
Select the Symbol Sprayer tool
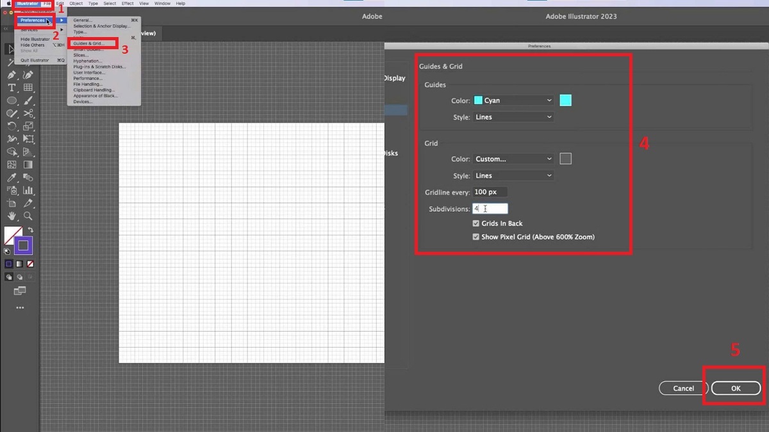click(x=12, y=190)
